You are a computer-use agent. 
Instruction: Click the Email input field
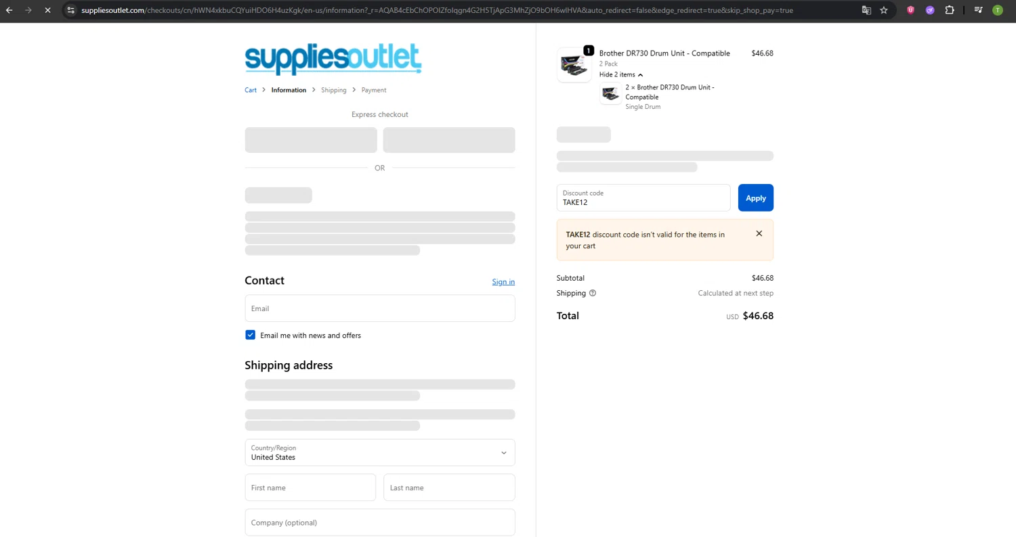[x=379, y=308]
